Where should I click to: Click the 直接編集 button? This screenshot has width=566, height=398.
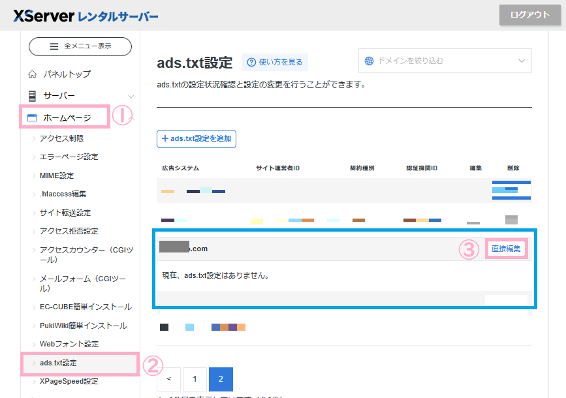click(x=506, y=249)
